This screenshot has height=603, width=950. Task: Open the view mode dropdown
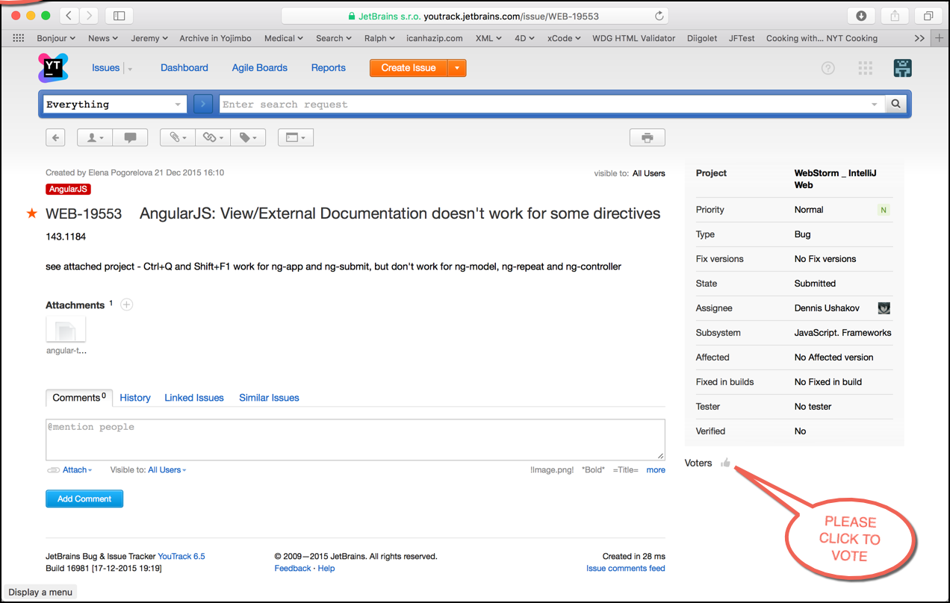click(x=296, y=137)
